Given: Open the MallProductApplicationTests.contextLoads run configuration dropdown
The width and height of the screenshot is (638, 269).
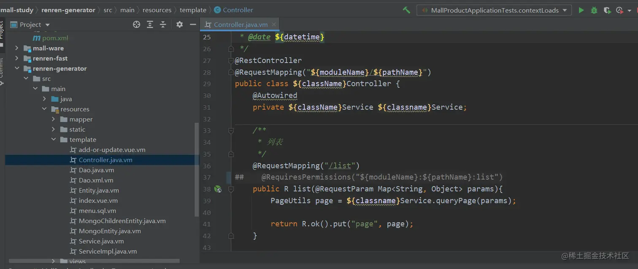Looking at the screenshot, I should pos(494,10).
